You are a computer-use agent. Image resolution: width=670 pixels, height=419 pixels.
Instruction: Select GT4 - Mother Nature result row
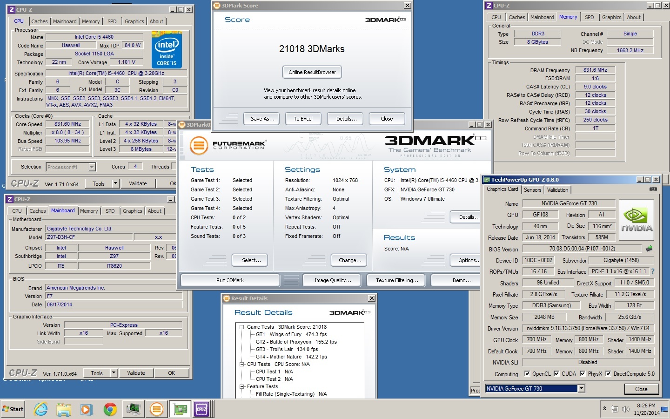[x=291, y=357]
